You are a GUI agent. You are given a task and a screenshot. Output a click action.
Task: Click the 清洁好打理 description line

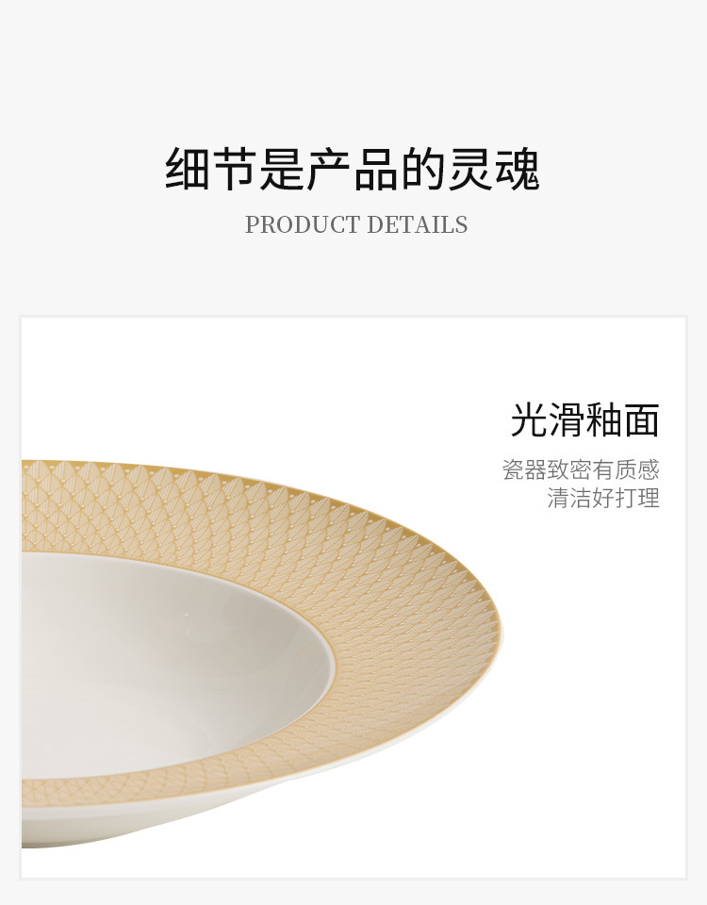[x=602, y=498]
